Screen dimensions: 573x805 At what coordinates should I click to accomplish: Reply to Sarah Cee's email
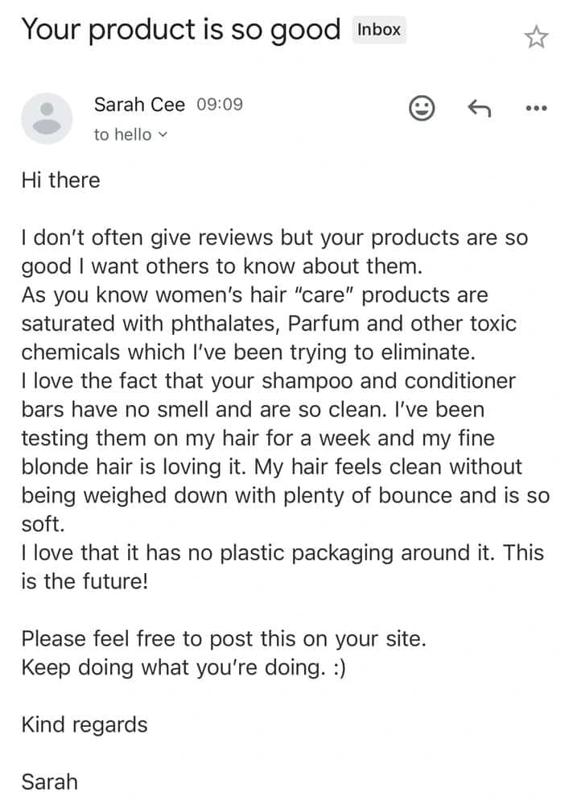pyautogui.click(x=480, y=109)
